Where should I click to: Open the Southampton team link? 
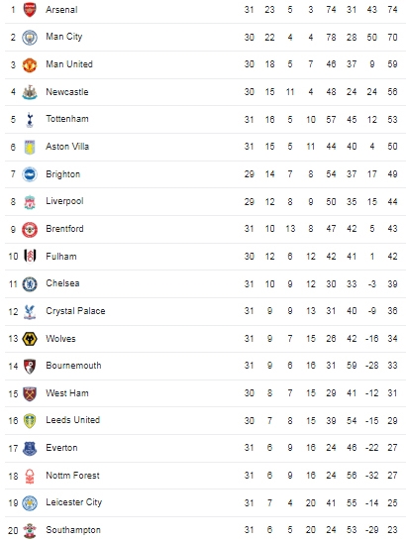point(73,530)
